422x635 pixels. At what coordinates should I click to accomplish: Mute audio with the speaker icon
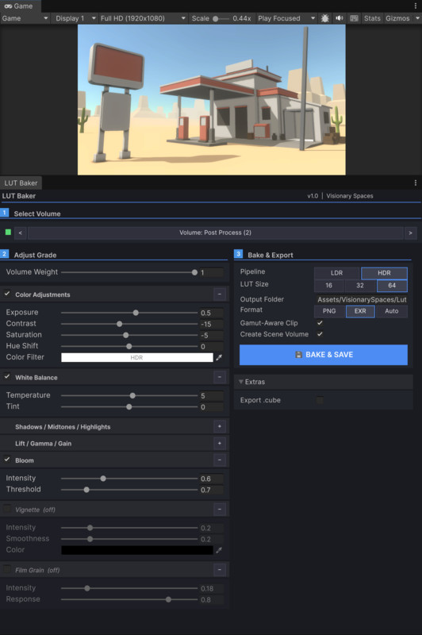click(340, 18)
